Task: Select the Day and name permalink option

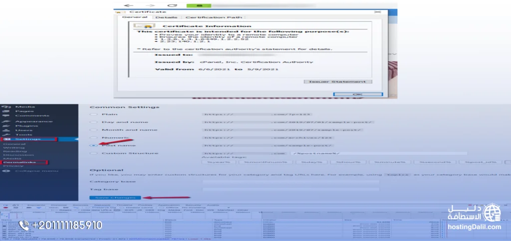Action: [93, 122]
